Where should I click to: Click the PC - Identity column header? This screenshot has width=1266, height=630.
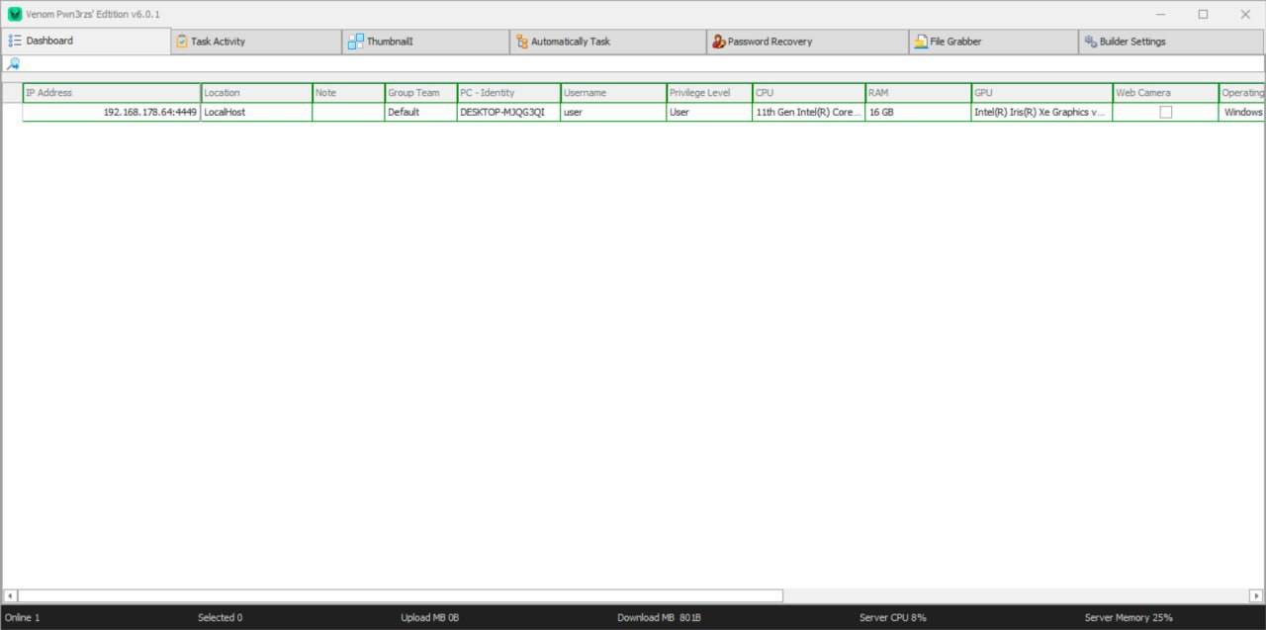coord(508,93)
